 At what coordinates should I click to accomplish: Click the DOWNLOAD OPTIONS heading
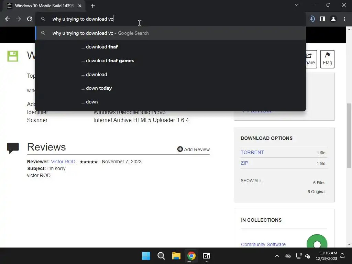tap(267, 138)
